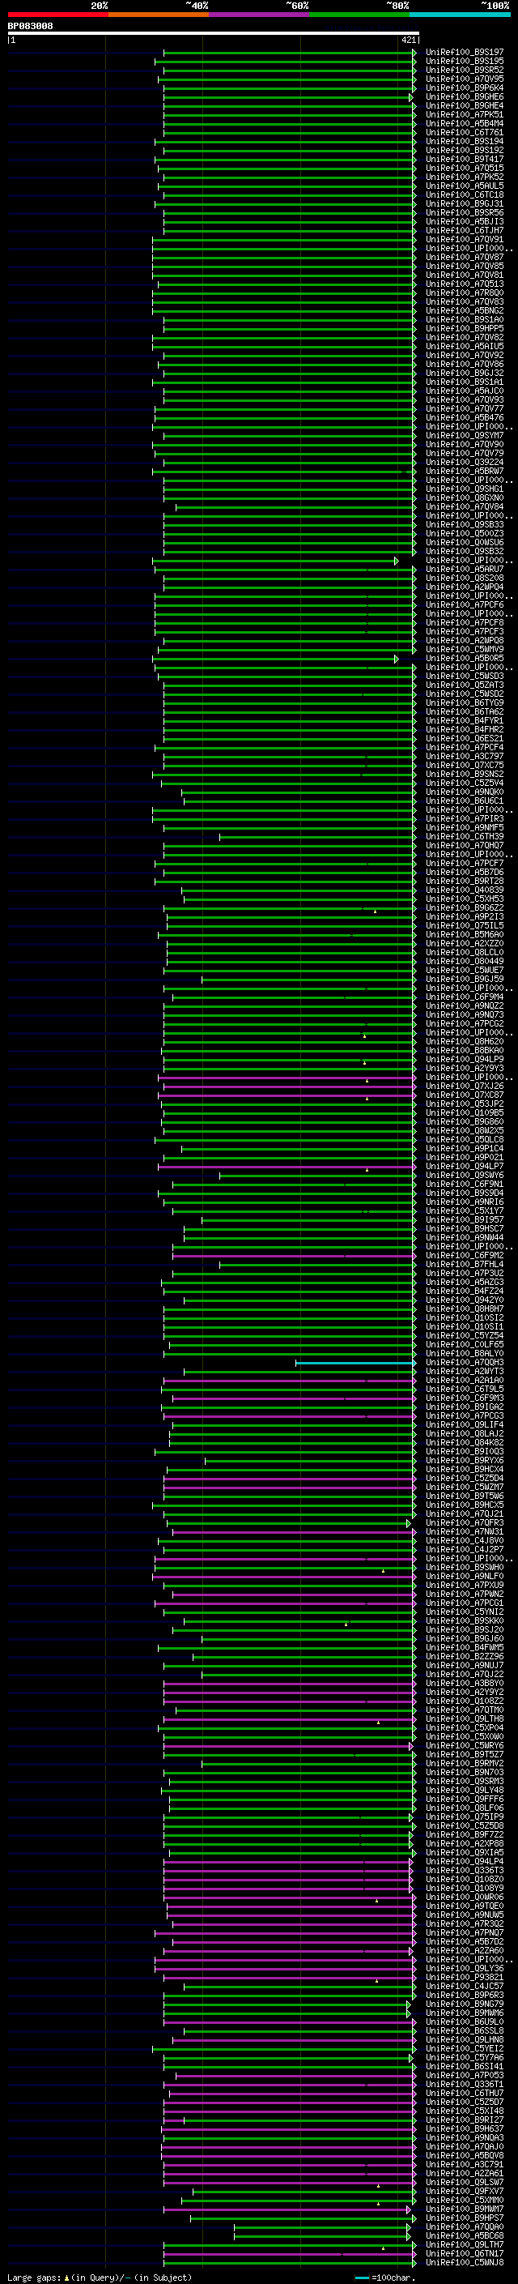Click the UniRef100_A9NLF0 hit label
This screenshot has width=518, height=2284.
465,1577
